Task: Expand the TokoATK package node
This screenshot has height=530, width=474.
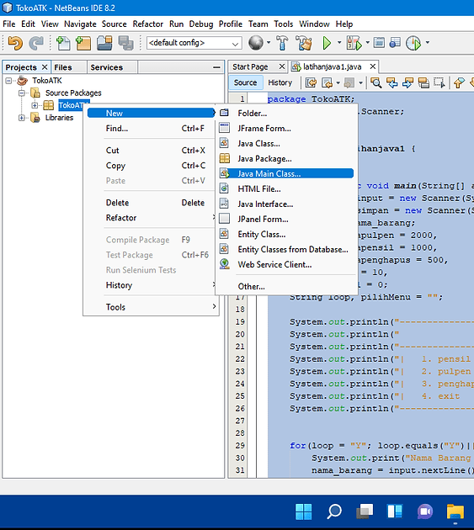Action: (x=35, y=105)
